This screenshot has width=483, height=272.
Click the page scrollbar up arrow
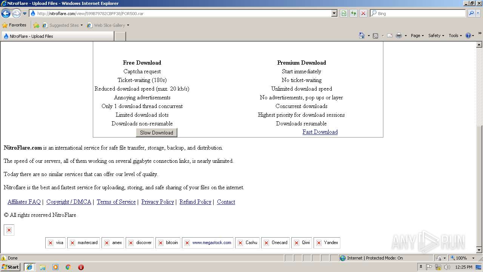[x=480, y=45]
